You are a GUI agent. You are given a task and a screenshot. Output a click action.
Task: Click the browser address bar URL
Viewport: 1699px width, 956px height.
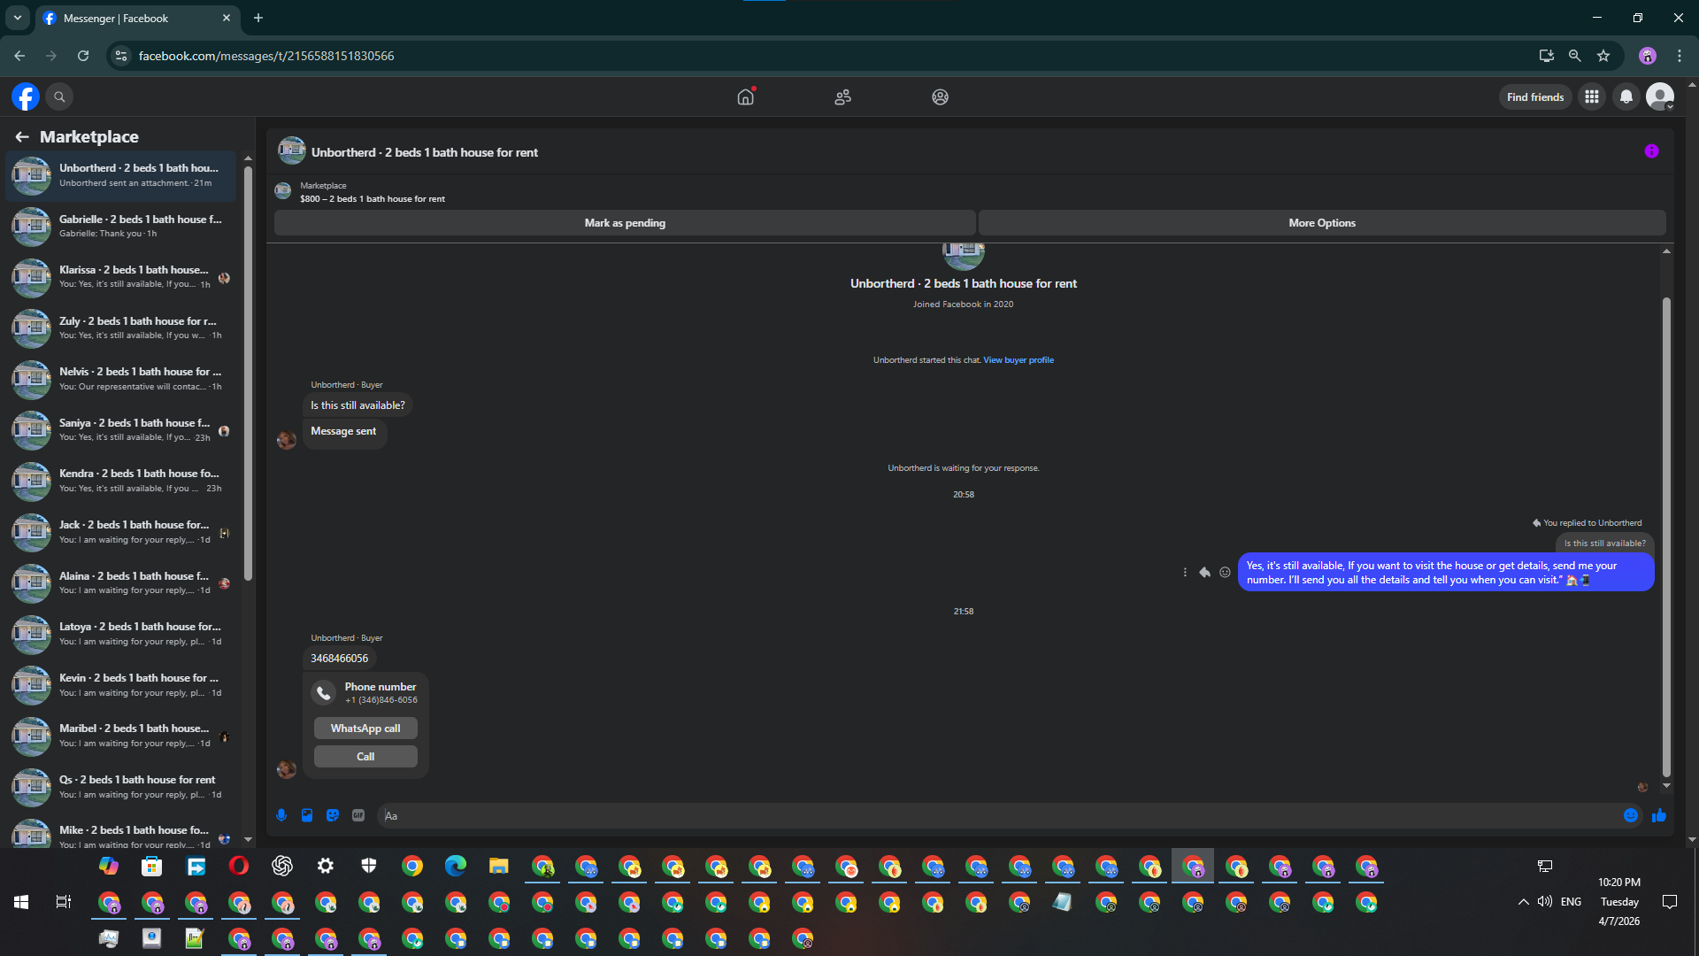(266, 56)
